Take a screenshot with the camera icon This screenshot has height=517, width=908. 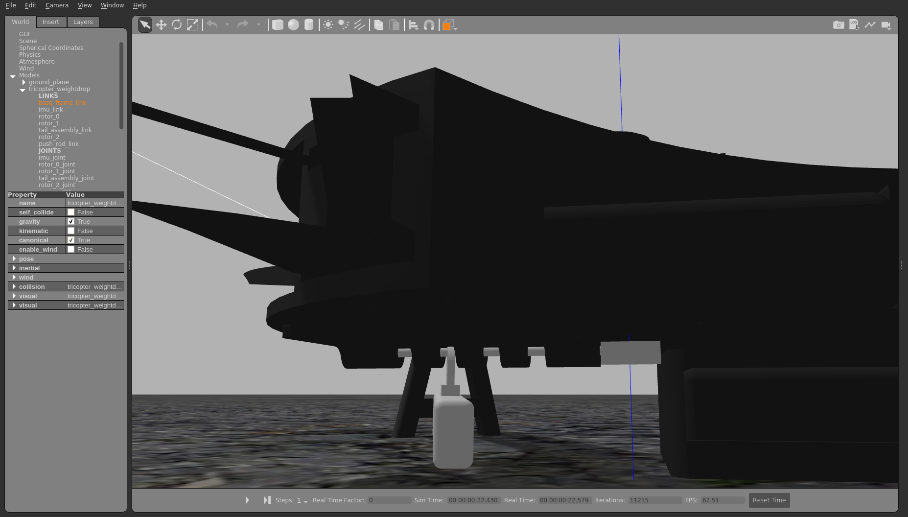[x=838, y=24]
